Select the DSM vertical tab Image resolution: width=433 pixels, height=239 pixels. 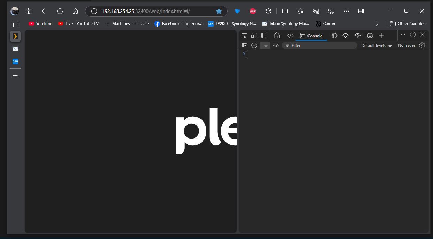[15, 61]
